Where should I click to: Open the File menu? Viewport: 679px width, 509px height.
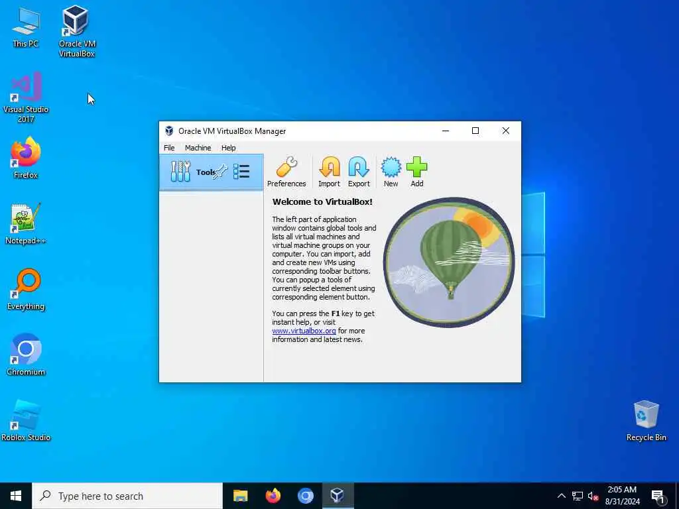[169, 148]
